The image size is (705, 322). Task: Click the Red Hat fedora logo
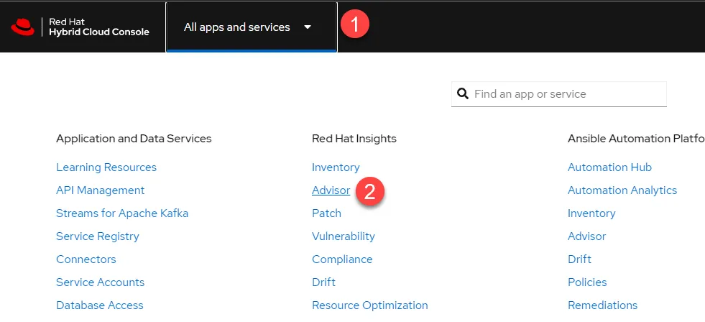[22, 27]
